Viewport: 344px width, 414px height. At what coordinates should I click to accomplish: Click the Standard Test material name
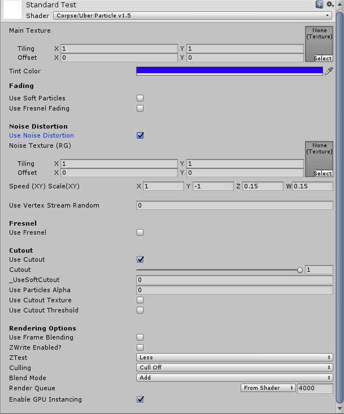click(51, 5)
